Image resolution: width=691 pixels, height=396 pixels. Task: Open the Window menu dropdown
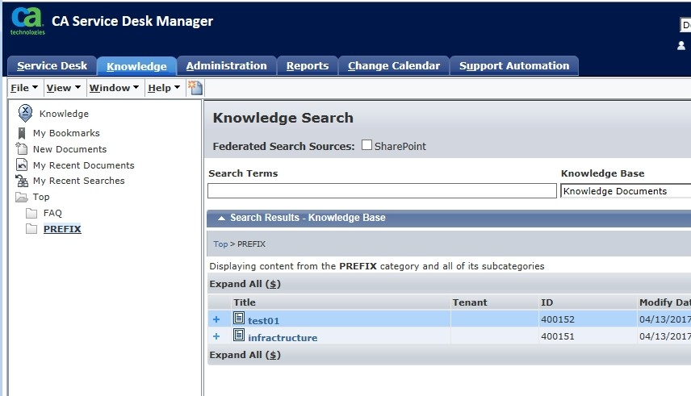tap(114, 88)
